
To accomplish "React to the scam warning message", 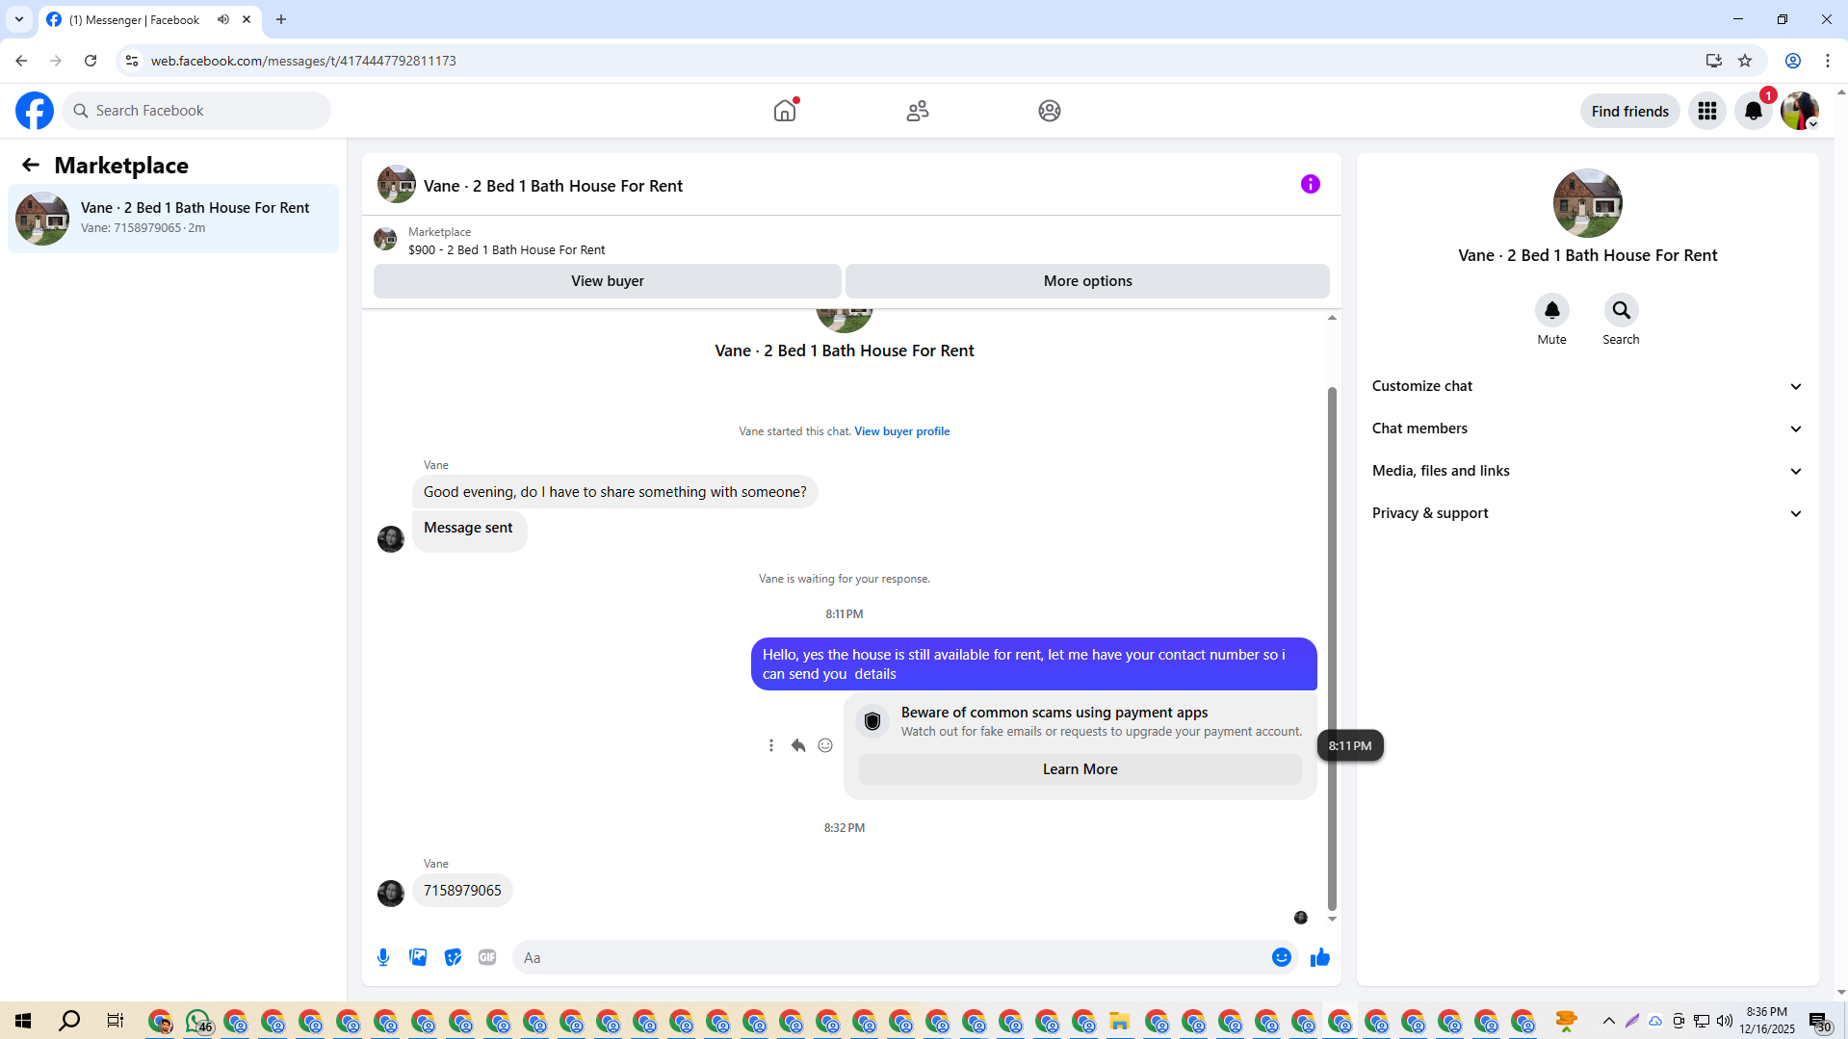I will coord(825,745).
